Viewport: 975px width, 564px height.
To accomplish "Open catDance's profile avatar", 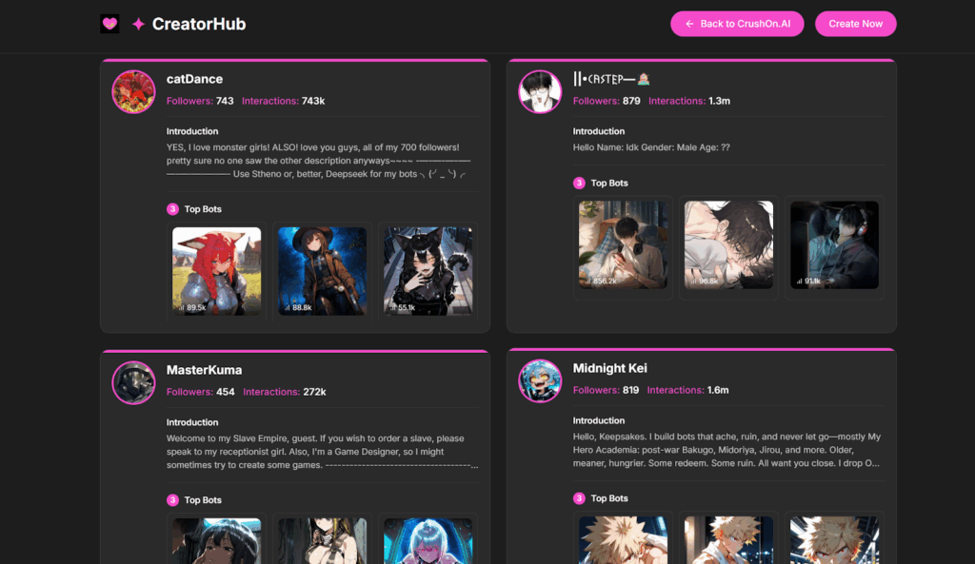I will (133, 92).
